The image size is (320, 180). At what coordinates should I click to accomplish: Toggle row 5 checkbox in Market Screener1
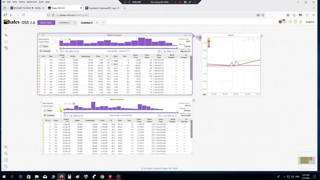pos(39,71)
